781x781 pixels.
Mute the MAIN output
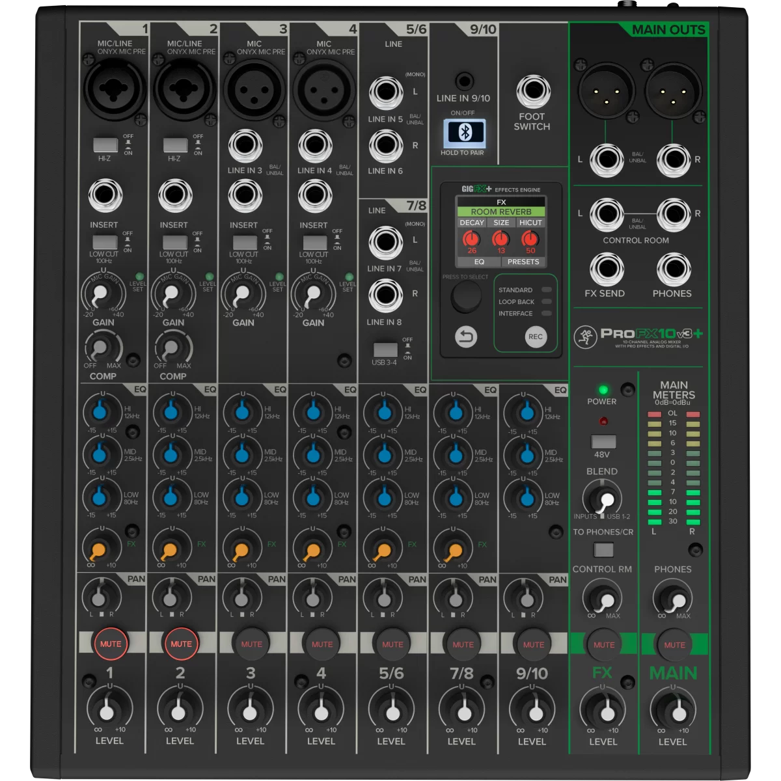click(x=674, y=644)
